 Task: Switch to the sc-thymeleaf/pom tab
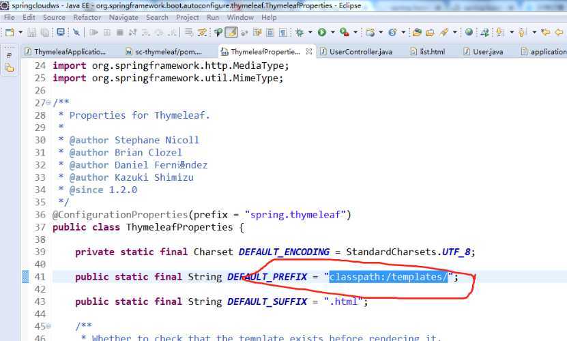click(x=164, y=52)
